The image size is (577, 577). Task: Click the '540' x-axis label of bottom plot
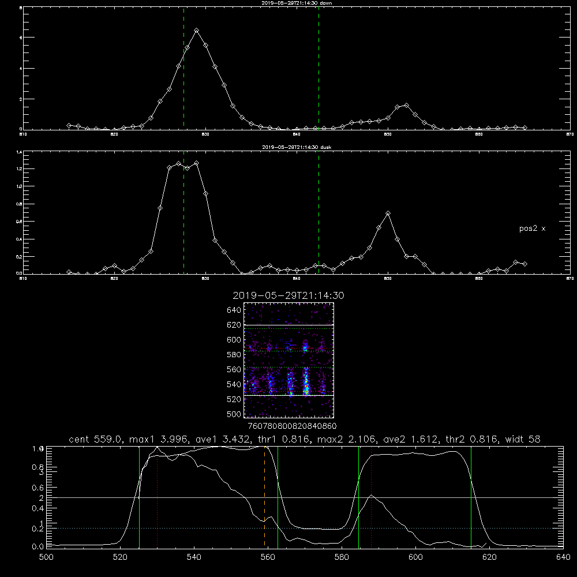(x=194, y=557)
